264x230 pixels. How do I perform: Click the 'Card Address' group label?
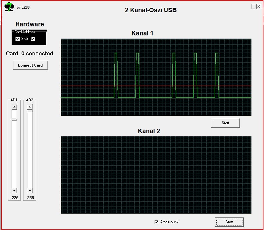pyautogui.click(x=25, y=32)
